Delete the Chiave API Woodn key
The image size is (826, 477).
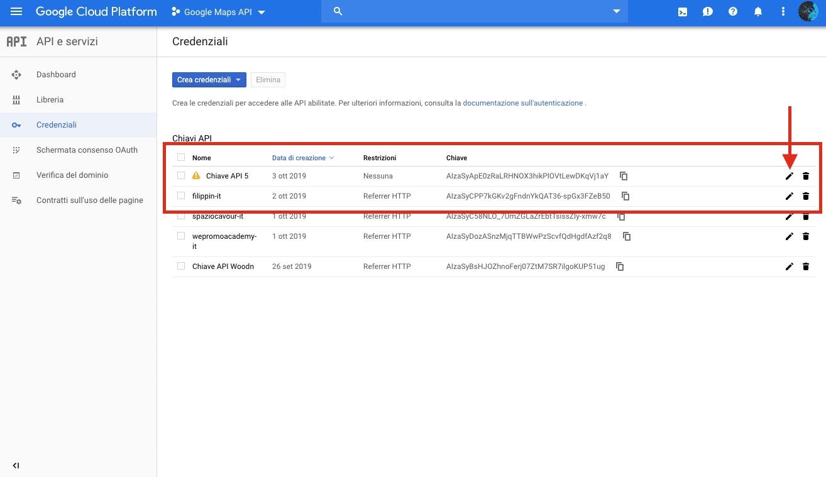point(806,266)
